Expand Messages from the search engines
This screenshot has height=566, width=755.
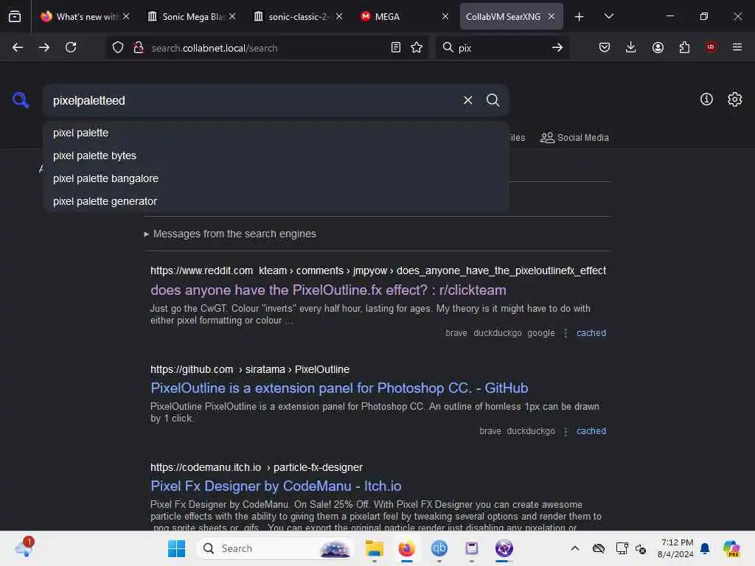(230, 234)
